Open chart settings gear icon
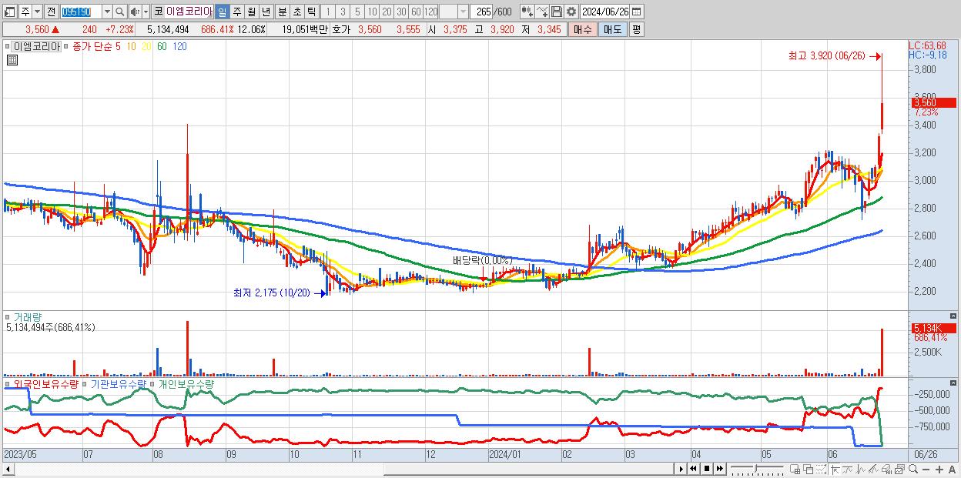 571,12
